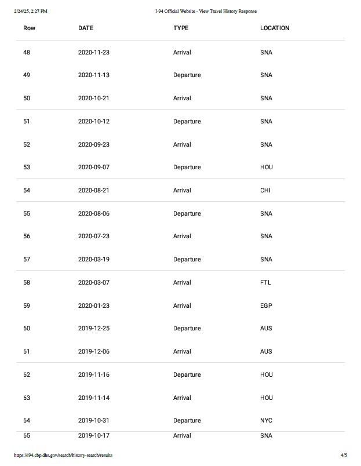The width and height of the screenshot is (361, 466).
Task: Select Arrival type in row 54
Action: tap(182, 191)
